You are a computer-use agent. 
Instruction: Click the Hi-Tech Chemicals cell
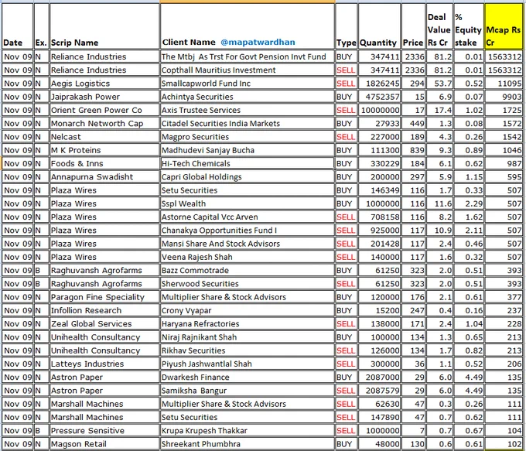coord(248,164)
